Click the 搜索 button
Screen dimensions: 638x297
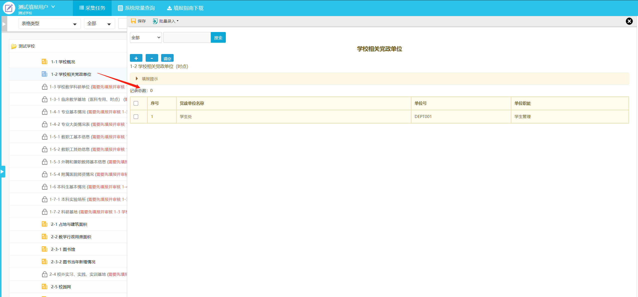click(218, 37)
